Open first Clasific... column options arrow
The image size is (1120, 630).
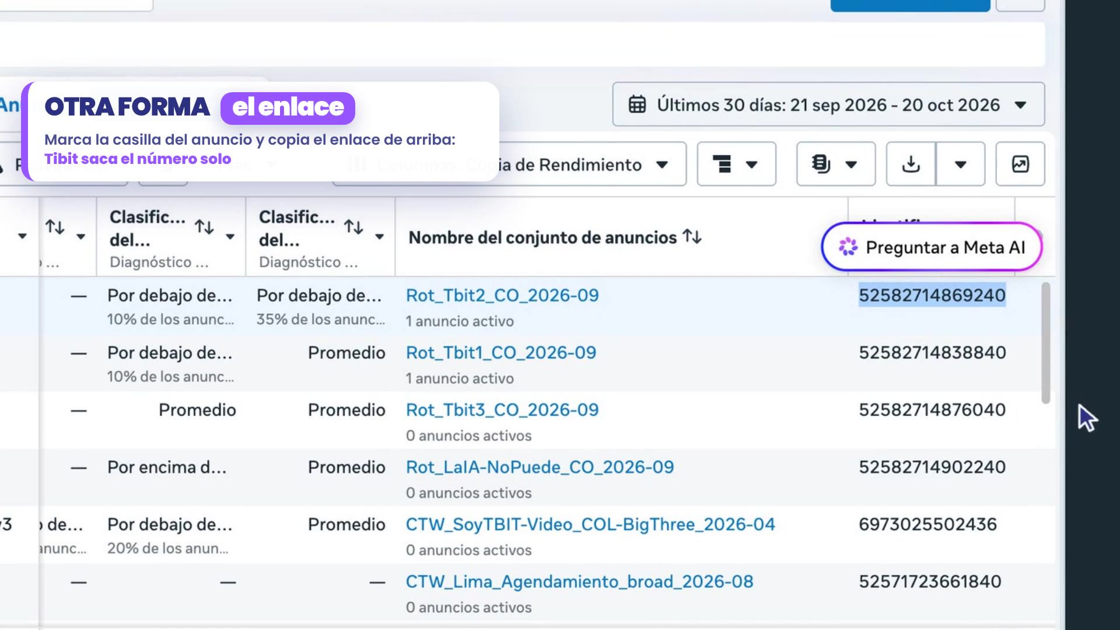(x=230, y=236)
